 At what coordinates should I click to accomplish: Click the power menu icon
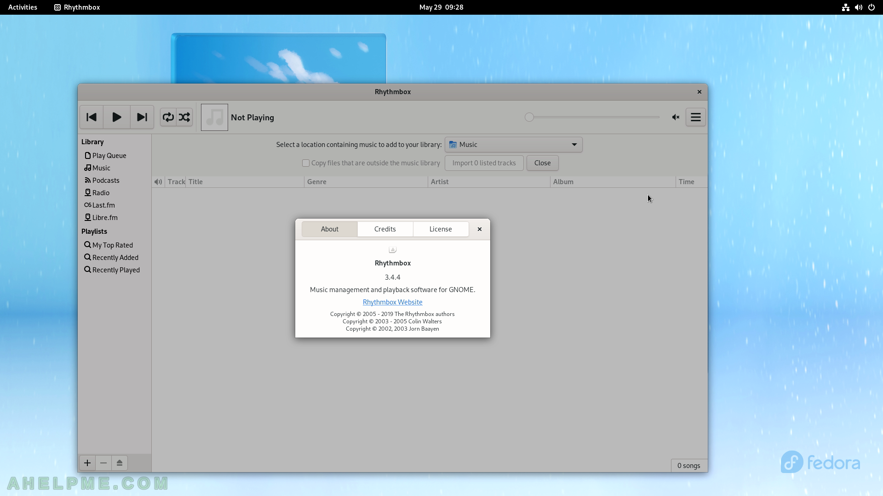872,7
